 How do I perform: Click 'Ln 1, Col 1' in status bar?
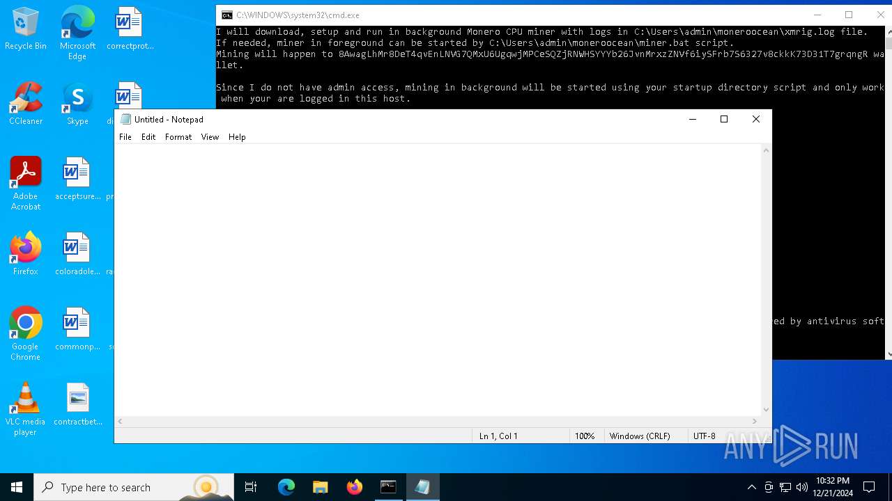498,436
